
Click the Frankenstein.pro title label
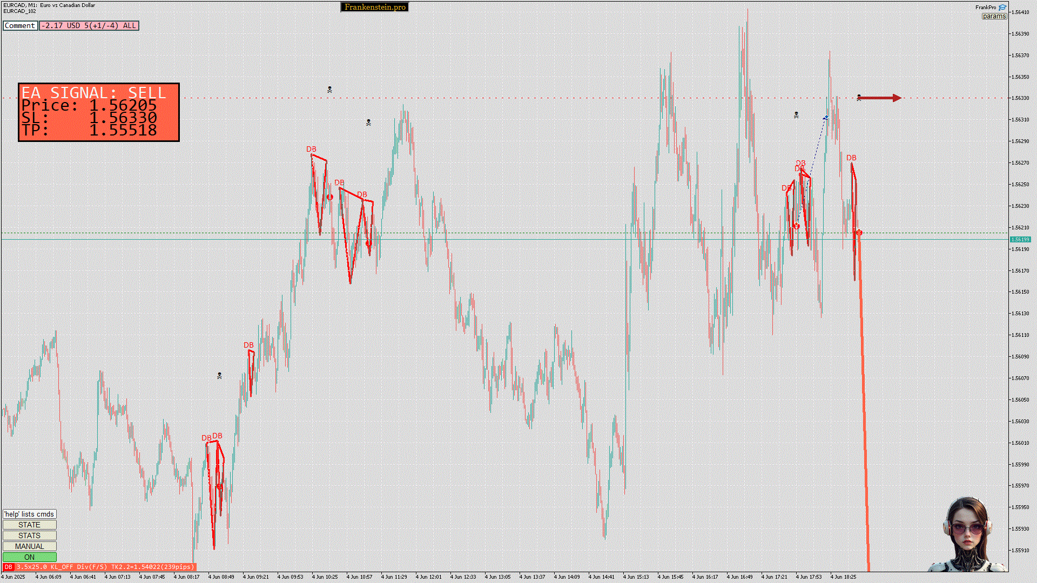point(375,7)
